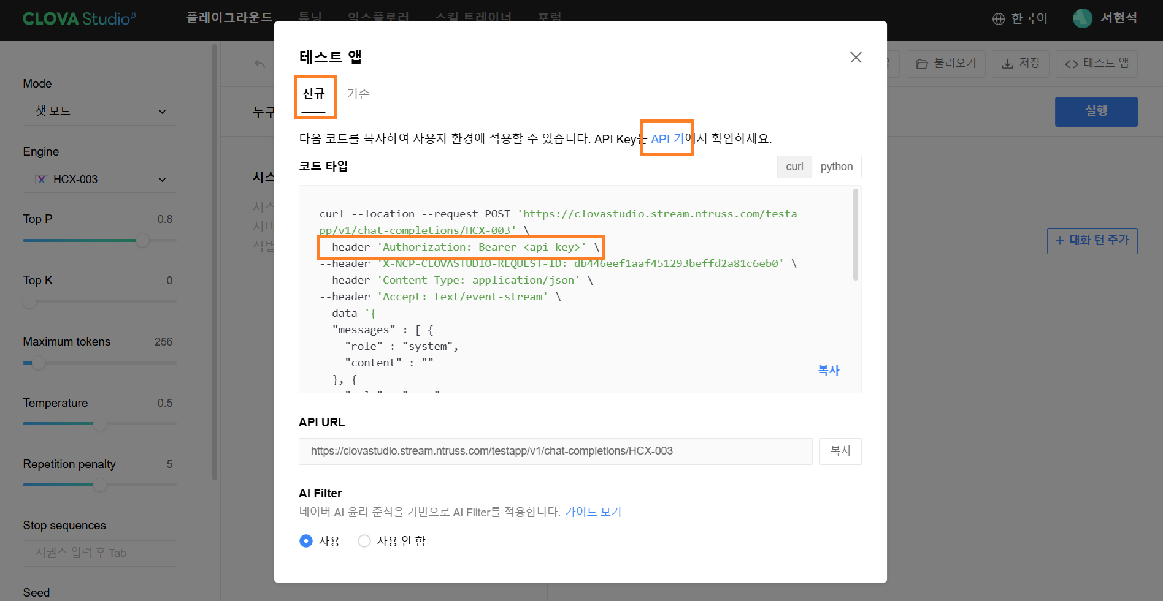Open the Engine HCX-003 dropdown

tap(100, 180)
